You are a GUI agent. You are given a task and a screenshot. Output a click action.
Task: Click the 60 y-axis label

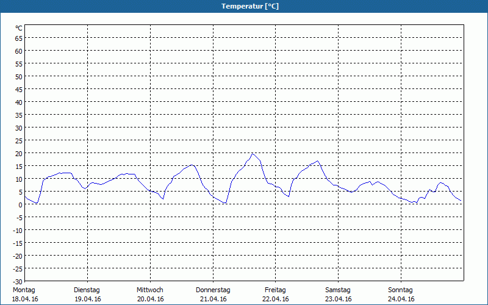click(x=19, y=51)
